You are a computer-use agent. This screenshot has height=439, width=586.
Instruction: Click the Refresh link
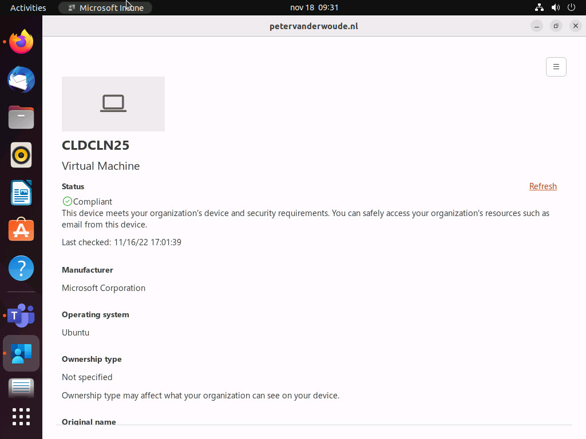[543, 186]
